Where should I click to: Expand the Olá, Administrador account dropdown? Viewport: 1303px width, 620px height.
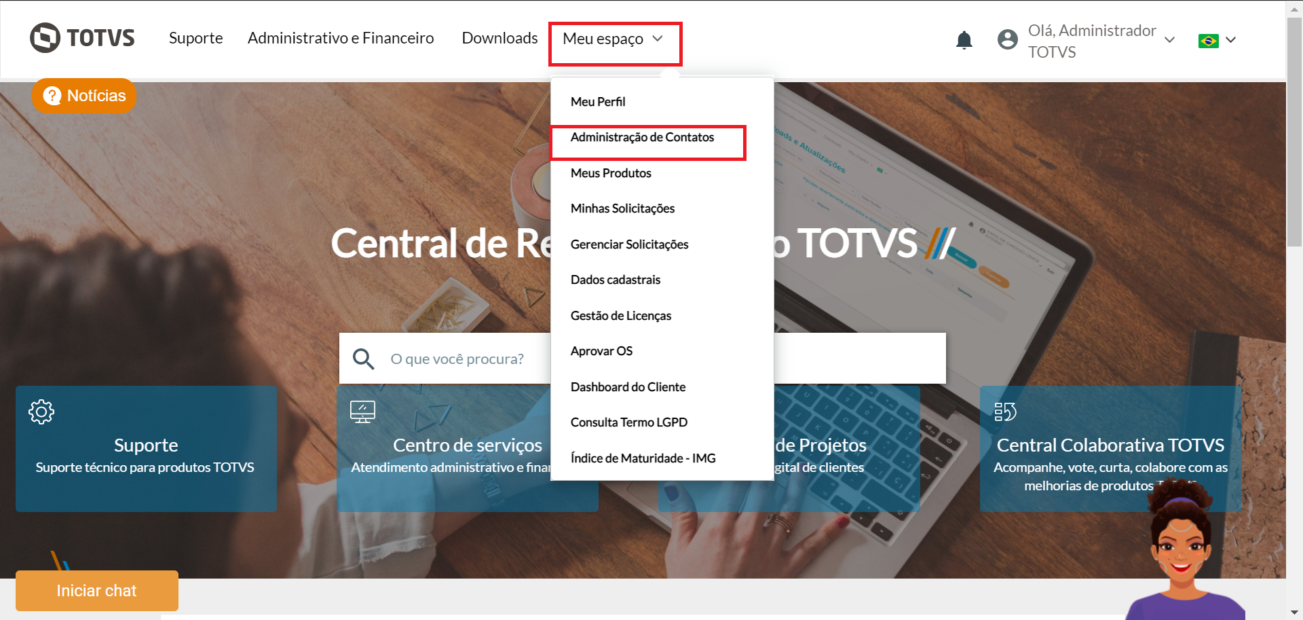point(1170,40)
